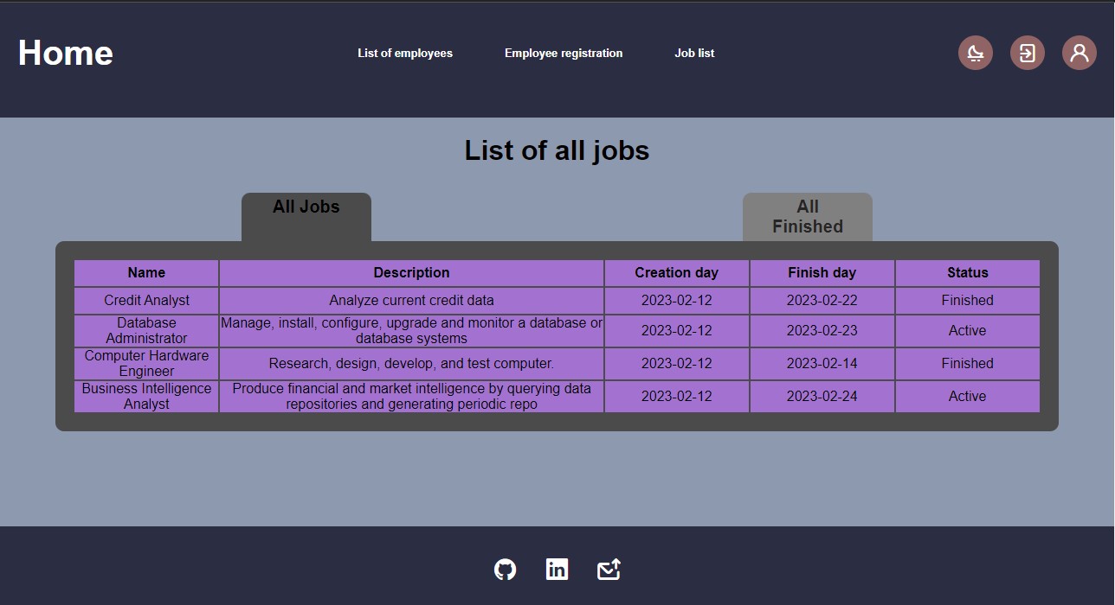Viewport: 1115px width, 605px height.
Task: Open the LinkedIn icon in the footer
Action: 557,570
